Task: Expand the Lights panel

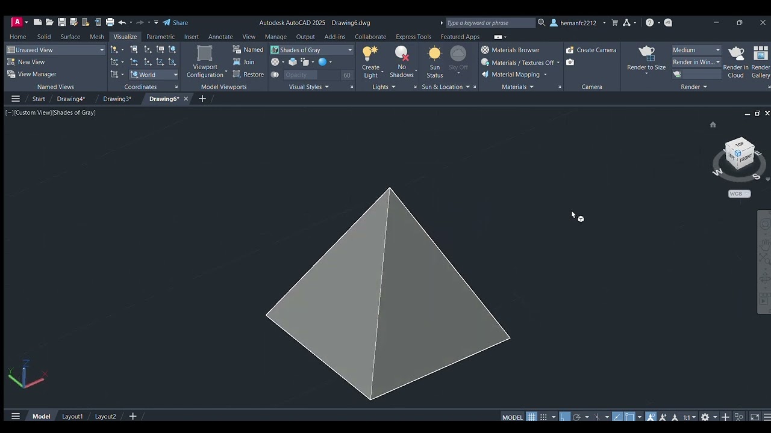Action: pyautogui.click(x=384, y=87)
